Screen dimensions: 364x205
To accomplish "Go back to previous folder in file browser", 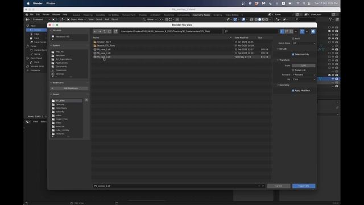I will tap(95, 31).
